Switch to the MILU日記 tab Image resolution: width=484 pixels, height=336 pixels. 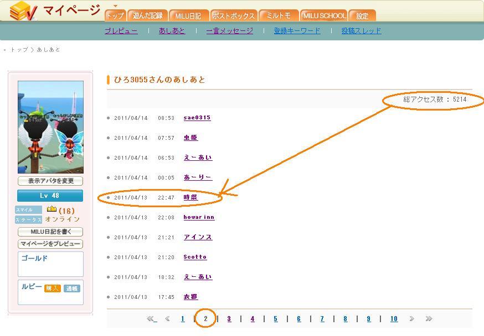pos(188,15)
